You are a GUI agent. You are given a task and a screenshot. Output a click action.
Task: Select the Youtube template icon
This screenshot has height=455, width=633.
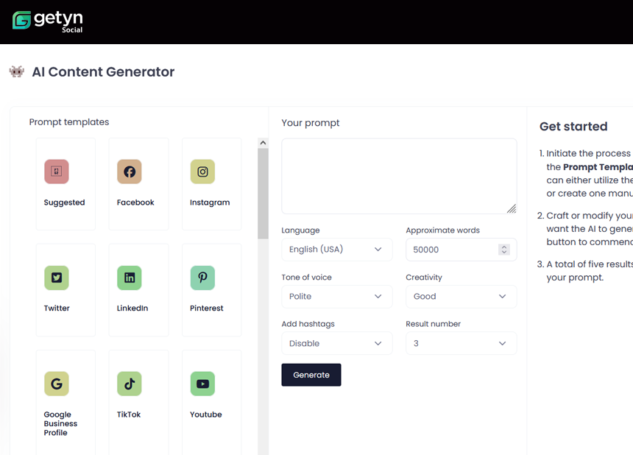202,384
